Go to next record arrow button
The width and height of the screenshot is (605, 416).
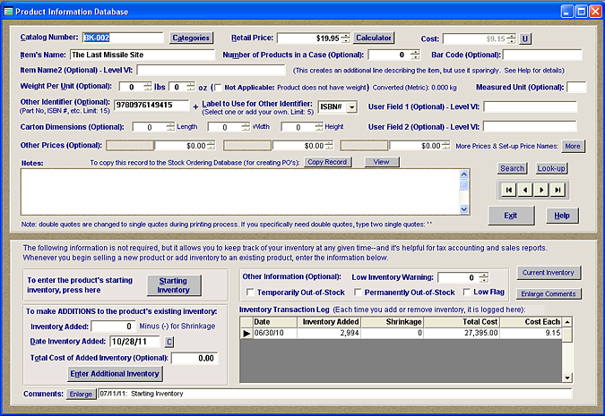(540, 190)
